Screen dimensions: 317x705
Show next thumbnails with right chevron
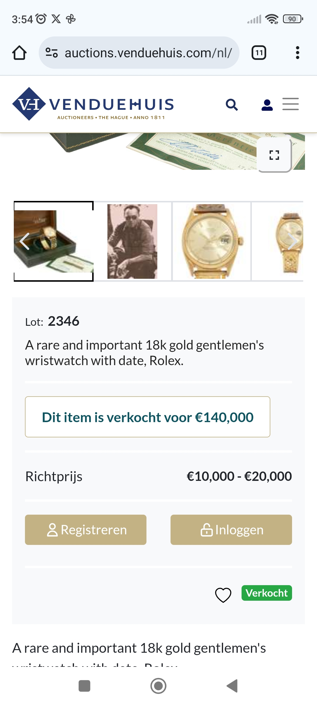[x=292, y=241]
